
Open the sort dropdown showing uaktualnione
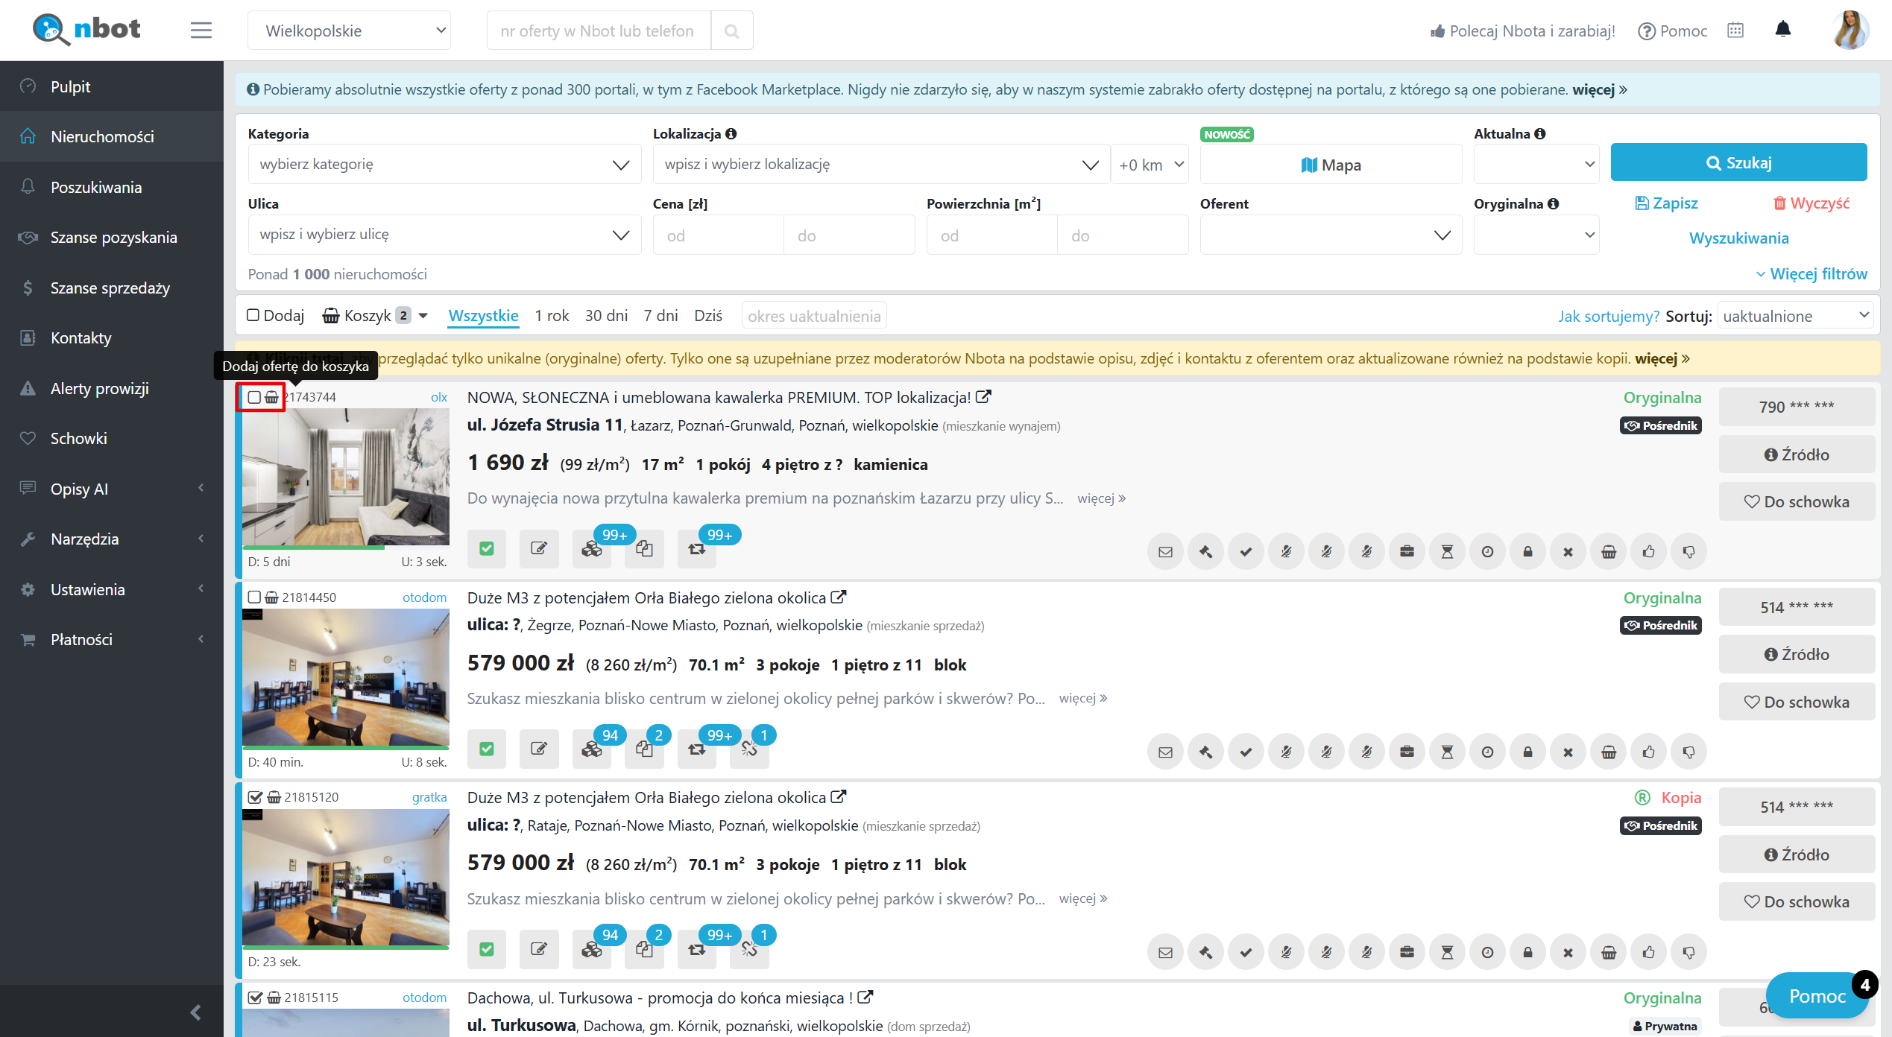click(x=1795, y=316)
